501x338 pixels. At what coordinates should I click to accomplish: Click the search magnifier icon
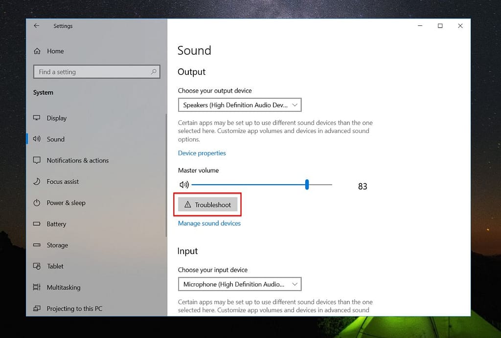point(154,72)
